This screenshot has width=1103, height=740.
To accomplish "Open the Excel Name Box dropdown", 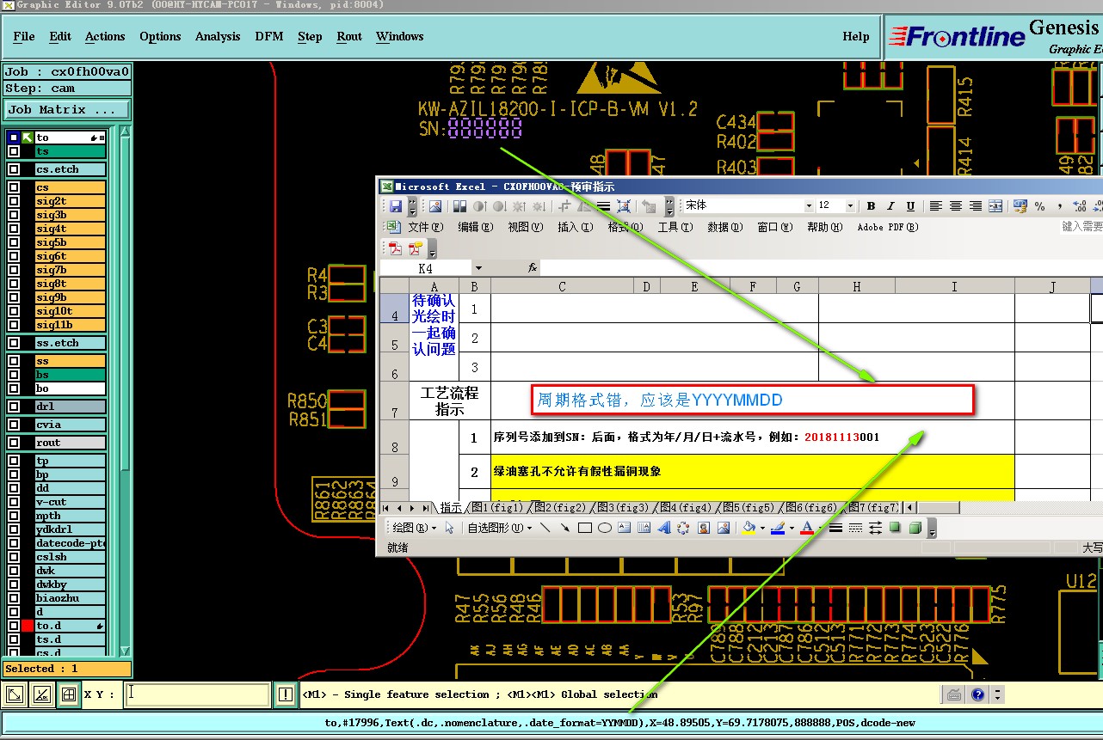I will point(478,268).
